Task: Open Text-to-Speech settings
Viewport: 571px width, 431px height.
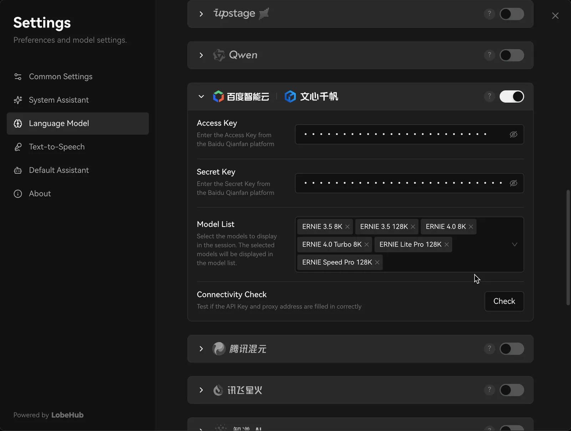Action: [78, 147]
